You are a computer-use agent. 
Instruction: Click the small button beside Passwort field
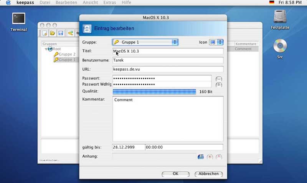219,79
